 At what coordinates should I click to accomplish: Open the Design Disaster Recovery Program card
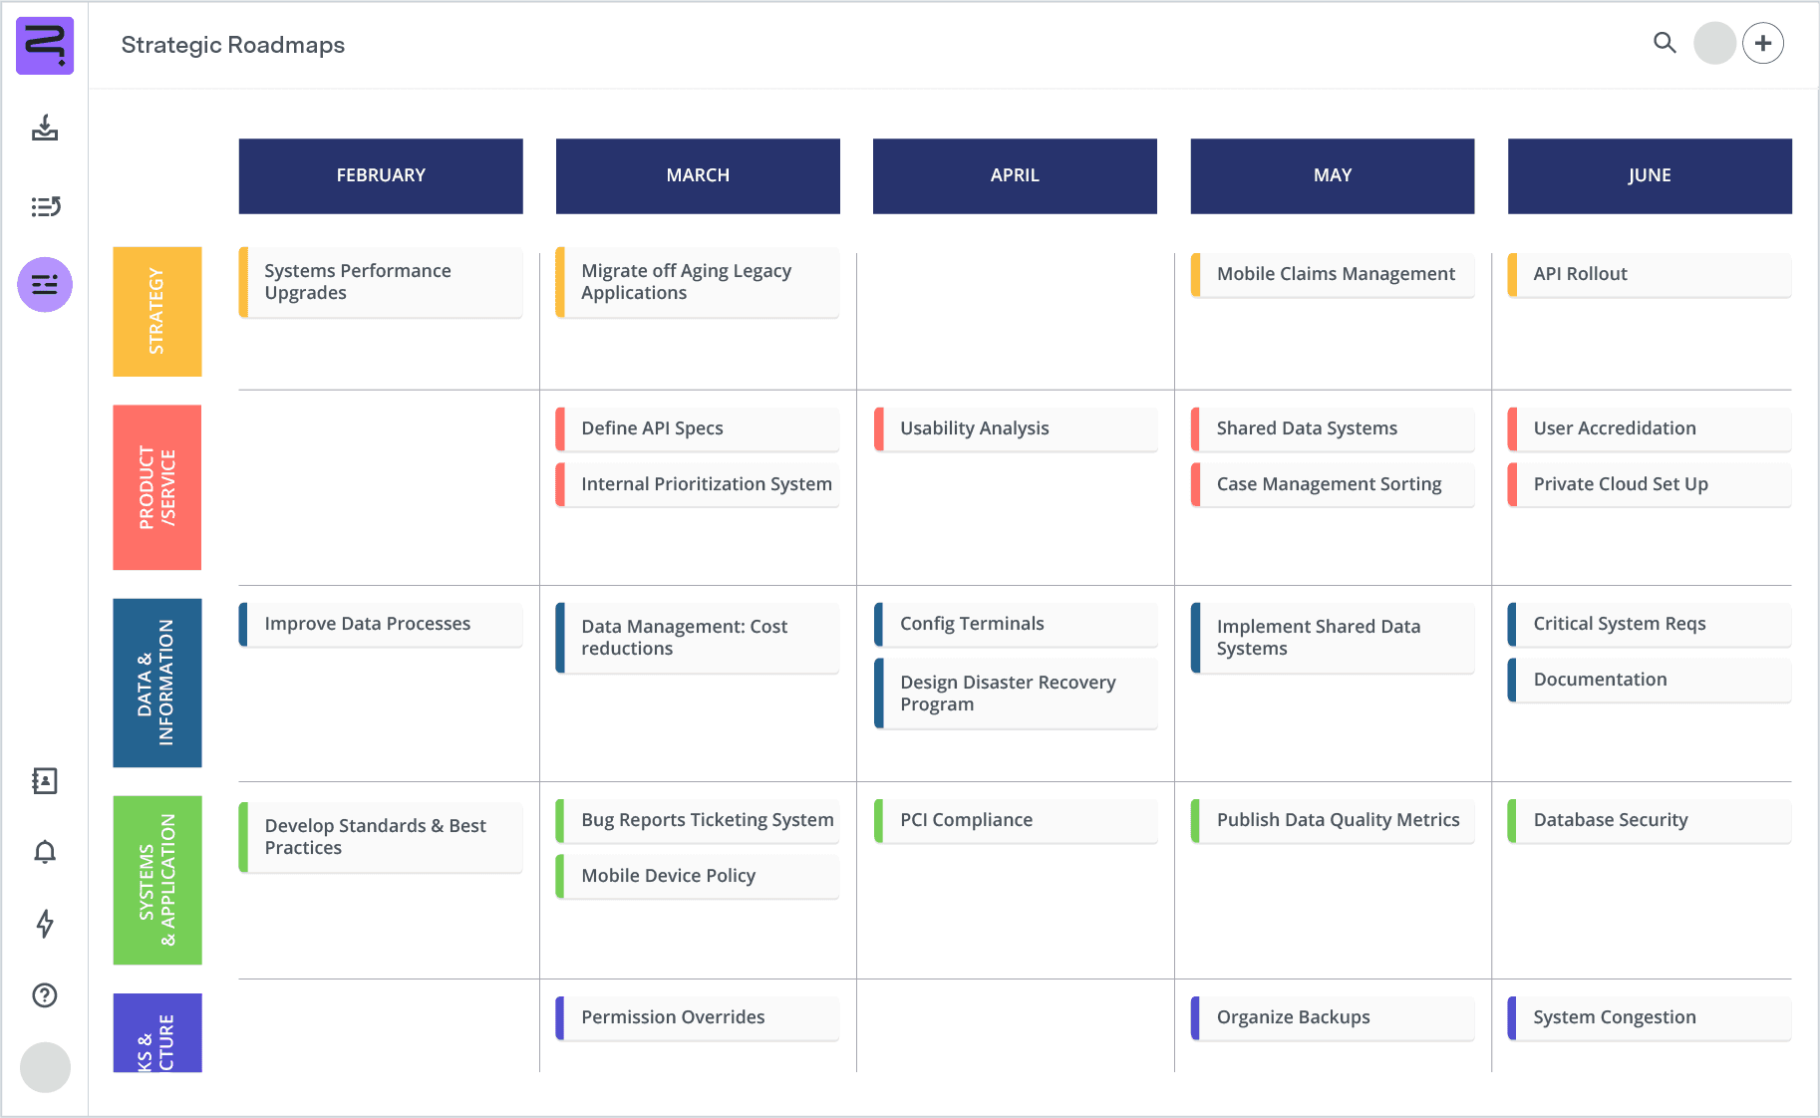[1014, 693]
